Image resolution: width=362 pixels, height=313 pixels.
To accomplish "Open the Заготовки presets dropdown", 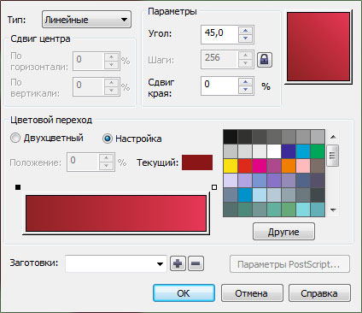I will (116, 263).
